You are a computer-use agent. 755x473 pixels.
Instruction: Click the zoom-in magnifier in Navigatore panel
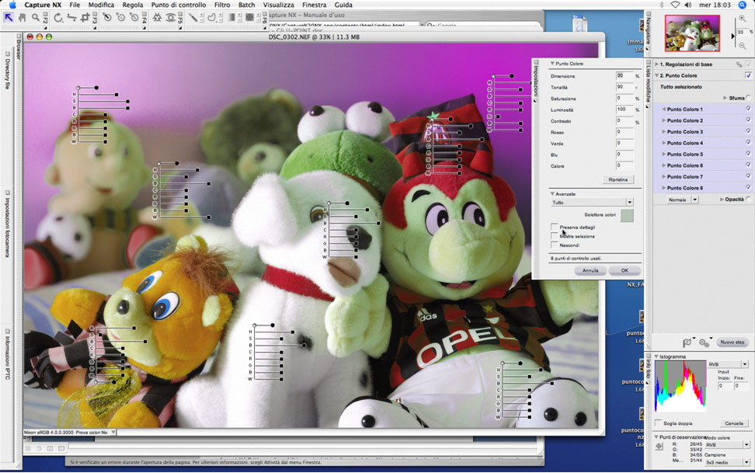[742, 19]
